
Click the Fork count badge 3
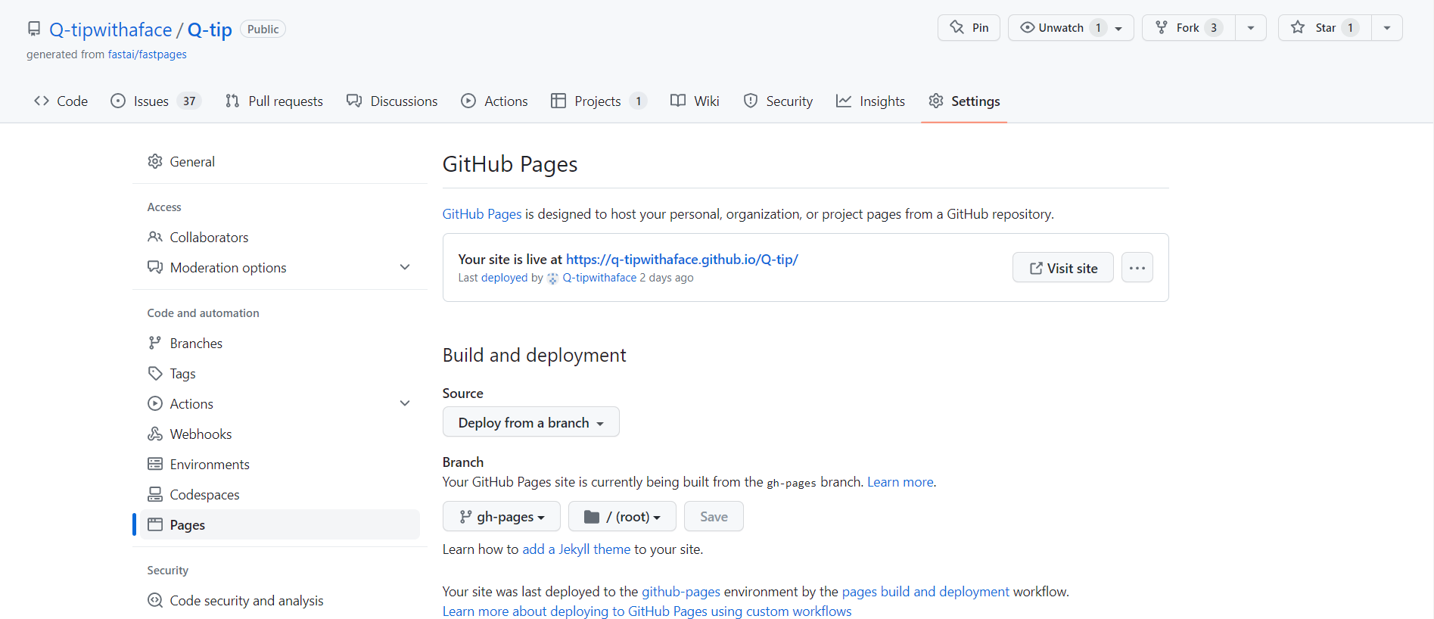pos(1214,28)
